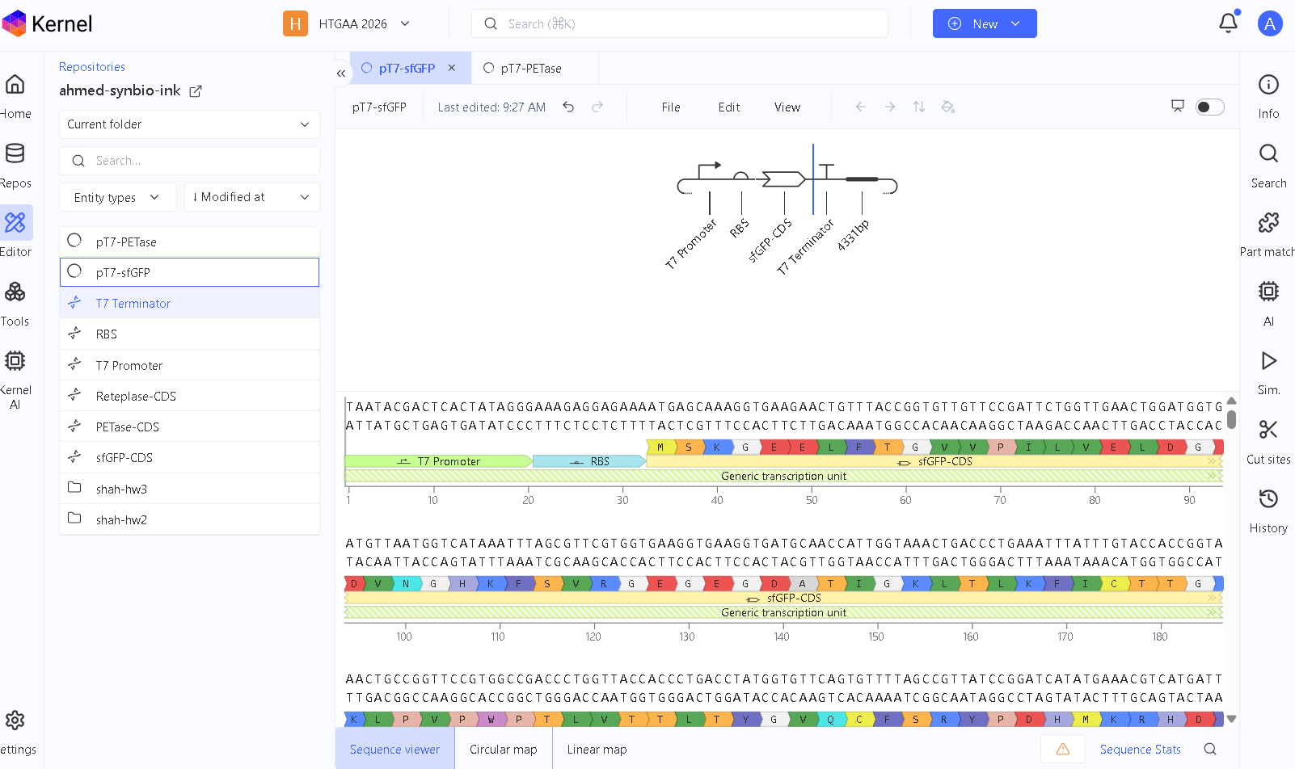This screenshot has width=1295, height=769.
Task: Open the Modified at sort dropdown
Action: tap(252, 197)
